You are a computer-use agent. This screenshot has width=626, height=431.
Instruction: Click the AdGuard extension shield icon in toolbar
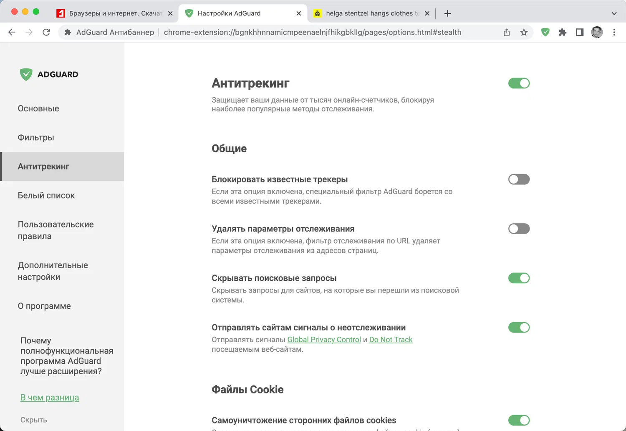click(545, 32)
